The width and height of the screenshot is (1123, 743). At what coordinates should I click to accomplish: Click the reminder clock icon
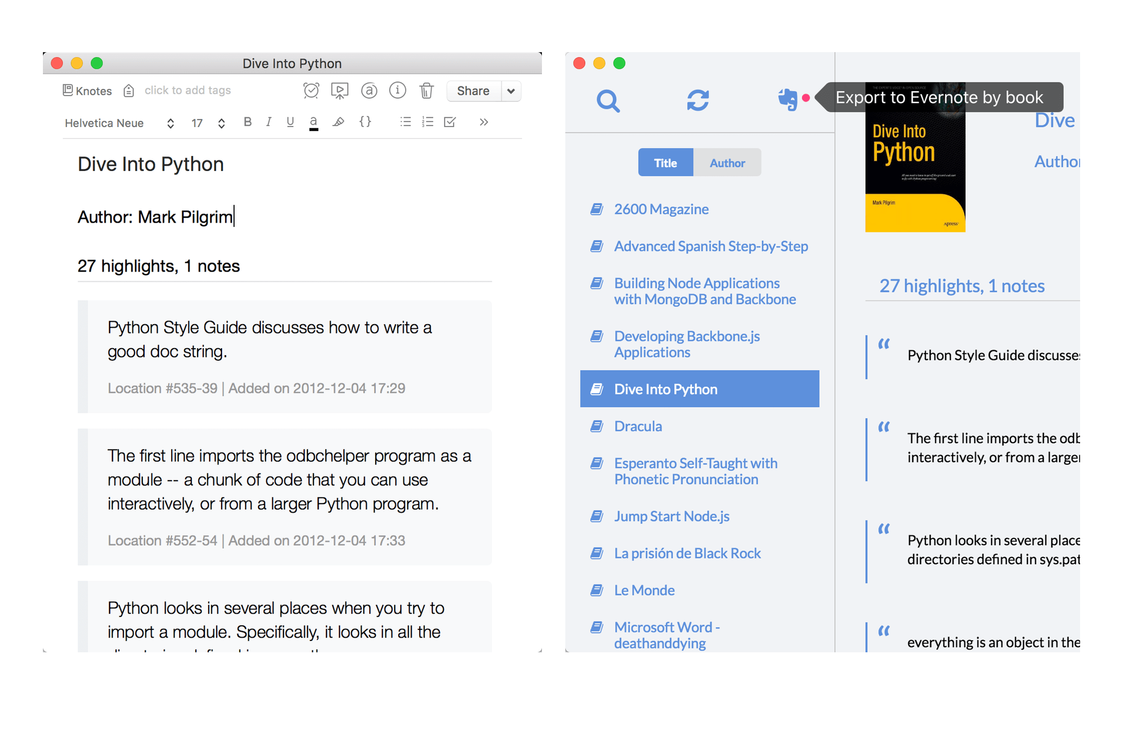pyautogui.click(x=310, y=90)
